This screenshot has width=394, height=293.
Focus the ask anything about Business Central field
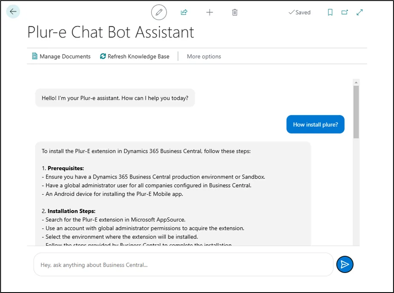(184, 265)
